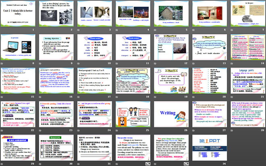Click animation star icon under slide 30

pos(40,164)
